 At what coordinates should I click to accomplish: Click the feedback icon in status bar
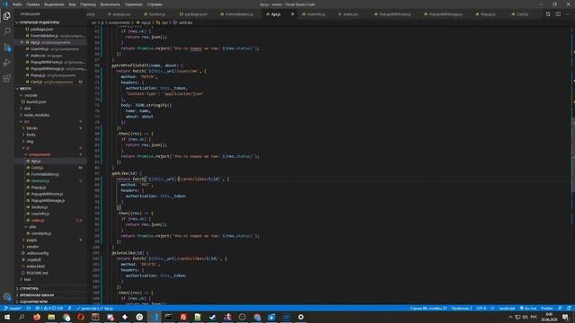(560, 309)
